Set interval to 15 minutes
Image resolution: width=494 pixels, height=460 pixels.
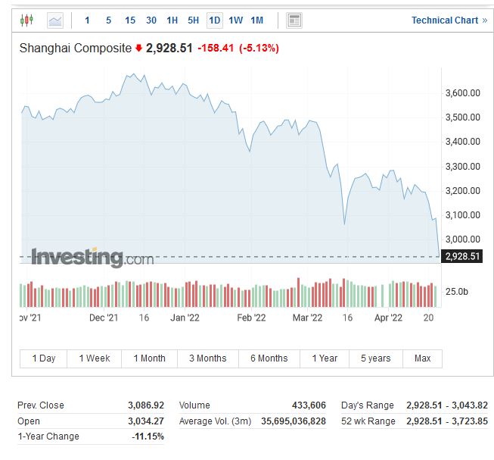tap(130, 20)
